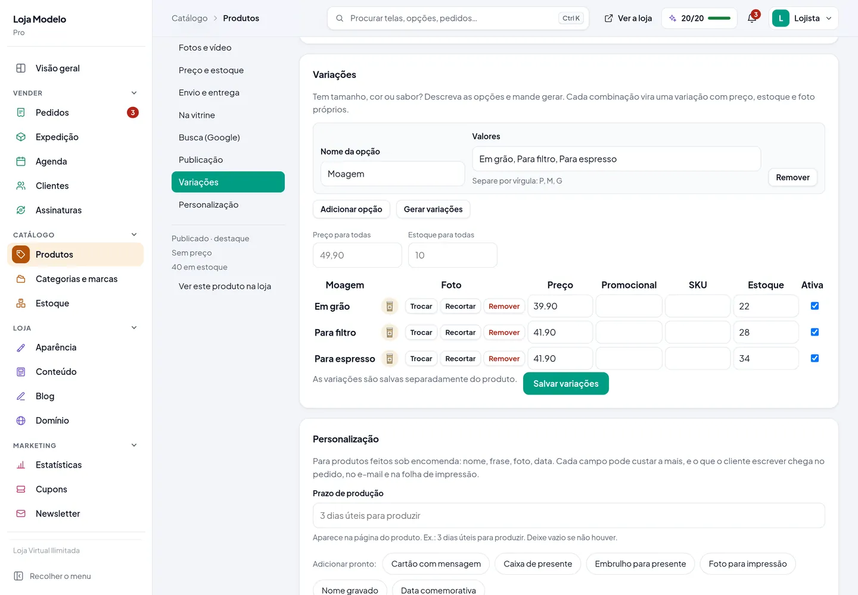
Task: Click the 20/20 credits progress bar
Action: click(x=719, y=18)
